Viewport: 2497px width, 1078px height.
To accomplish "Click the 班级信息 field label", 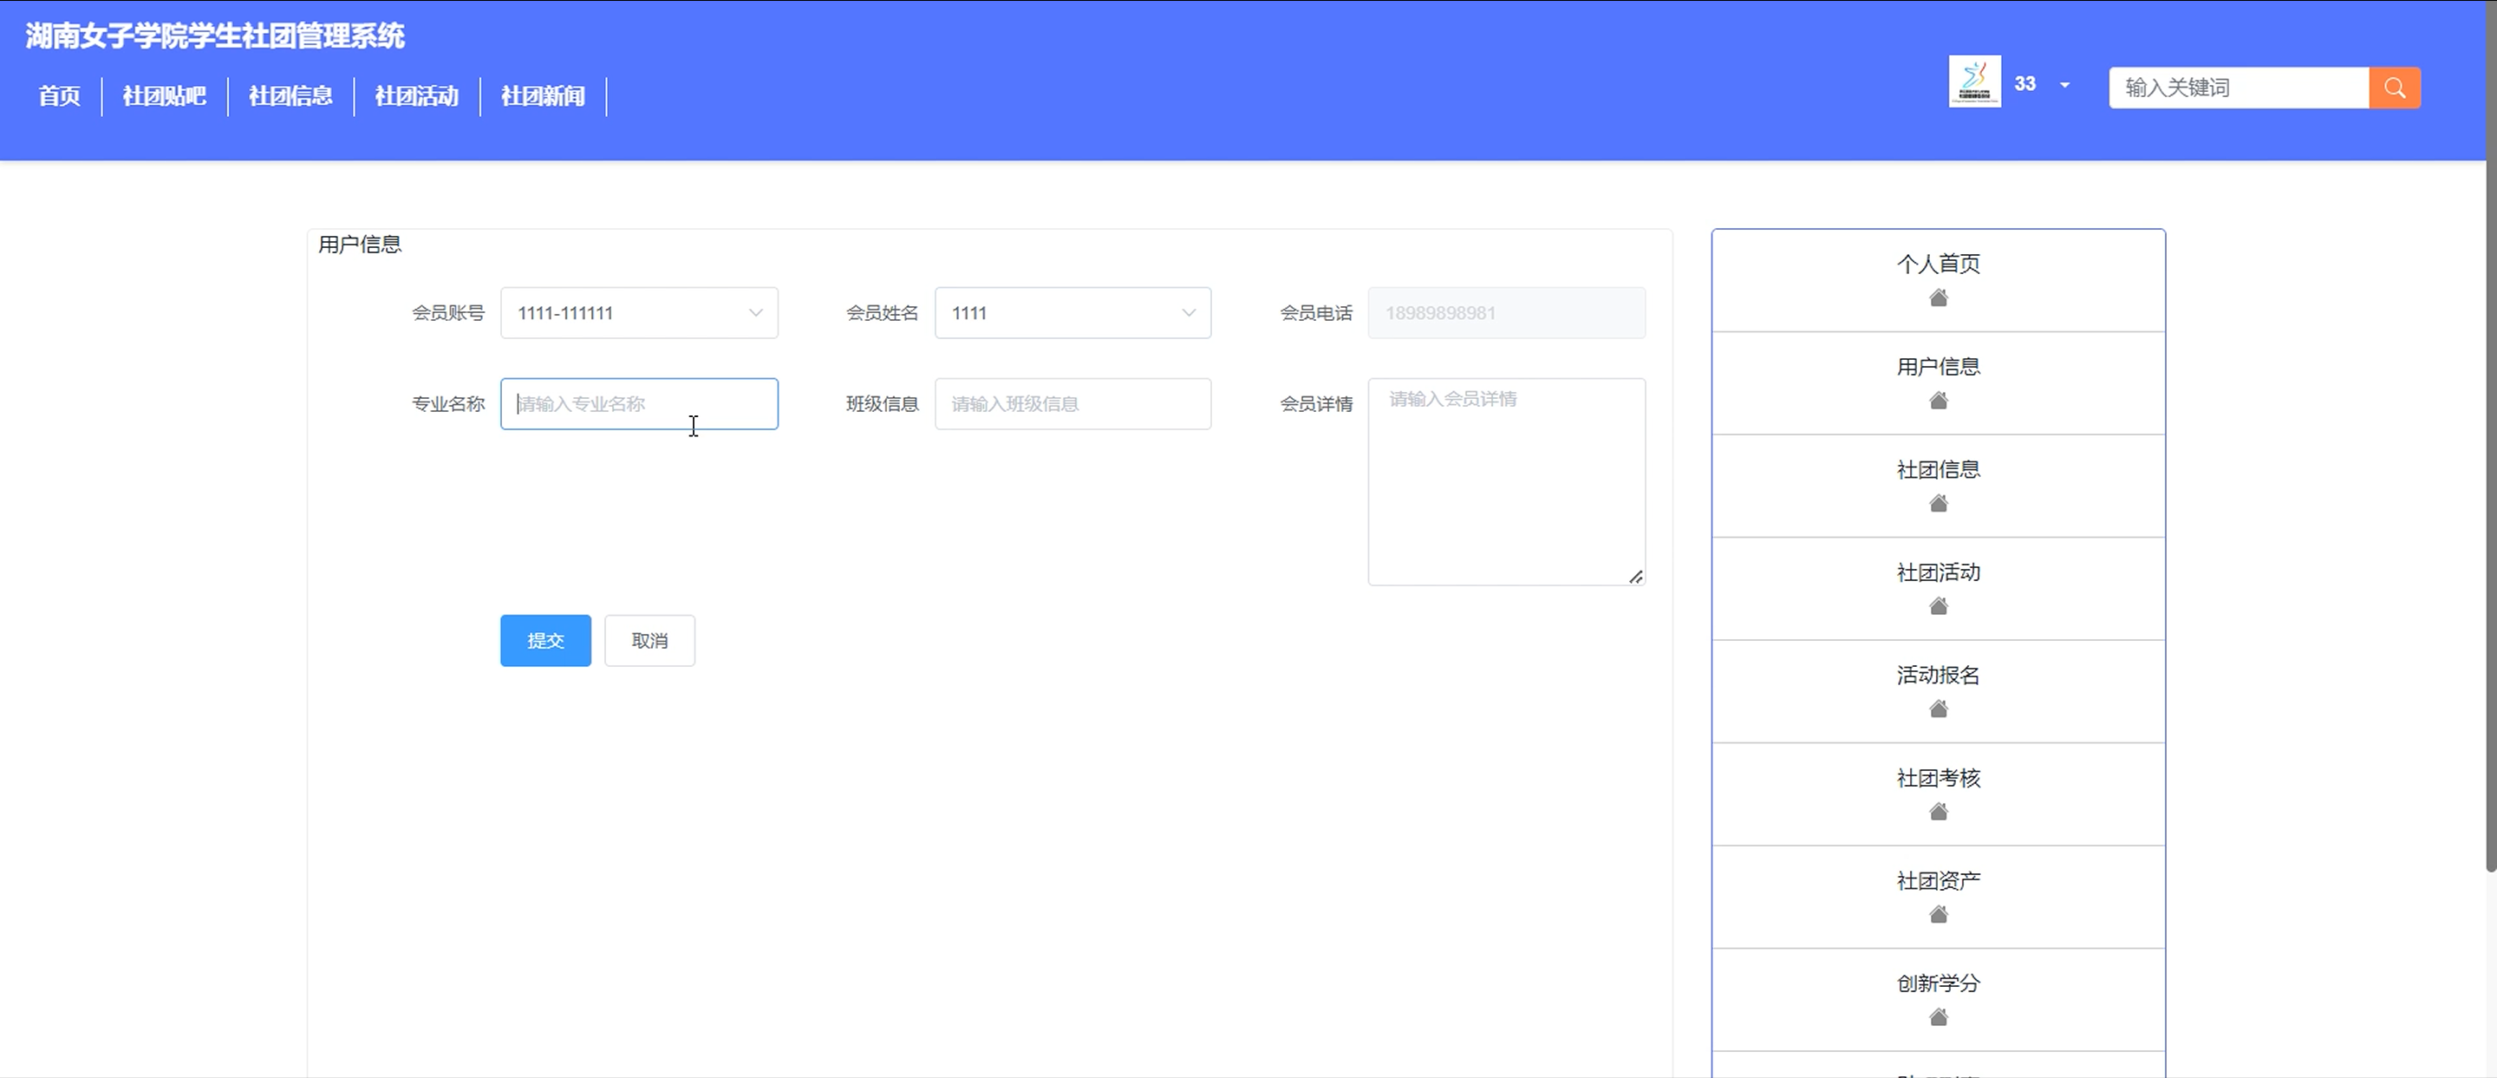I will 882,404.
